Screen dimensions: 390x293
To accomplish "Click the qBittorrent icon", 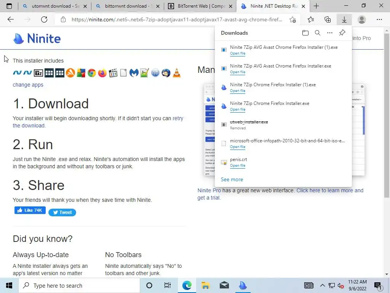I will click(155, 73).
